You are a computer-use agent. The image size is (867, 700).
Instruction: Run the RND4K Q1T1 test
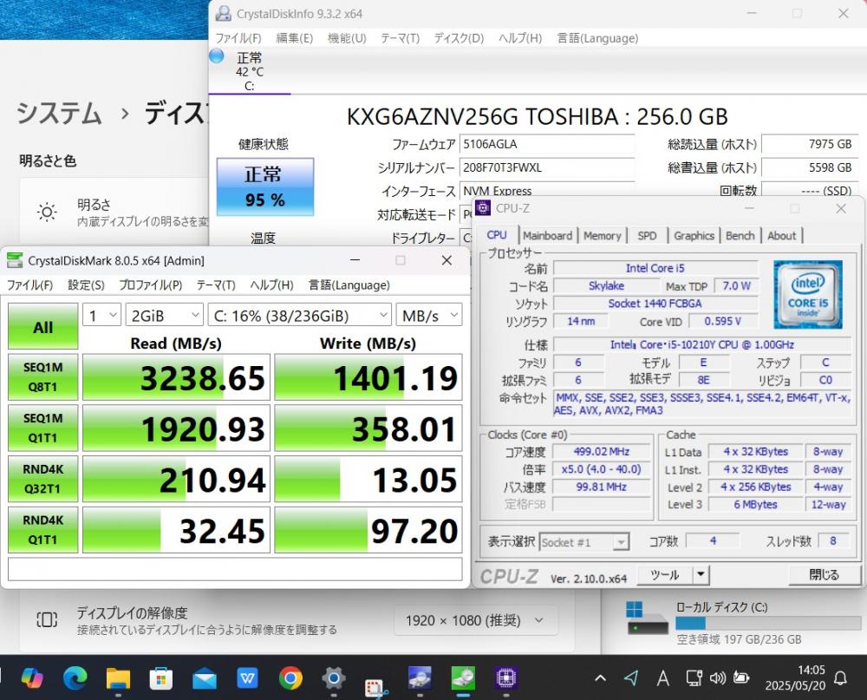click(x=42, y=530)
